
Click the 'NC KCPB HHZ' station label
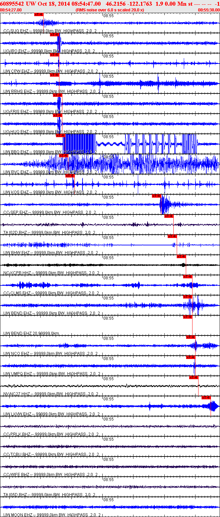[17, 273]
